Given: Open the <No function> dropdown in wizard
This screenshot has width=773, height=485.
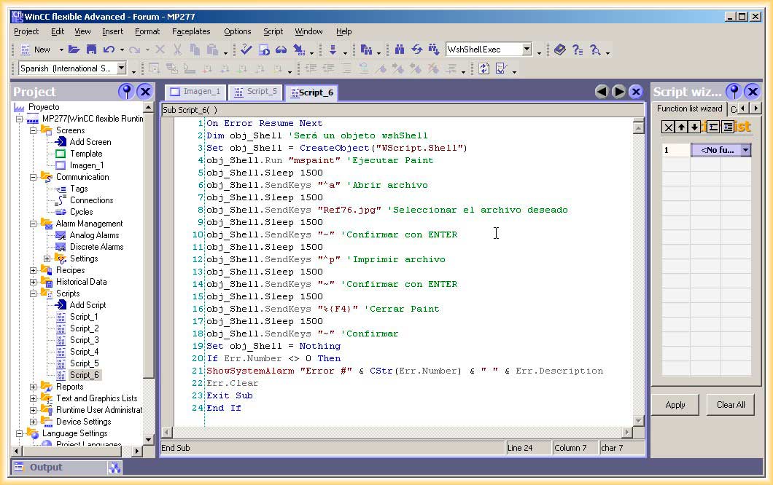Looking at the screenshot, I should 745,150.
